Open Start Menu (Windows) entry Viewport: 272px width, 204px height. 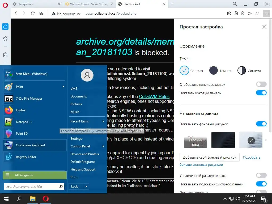click(x=35, y=74)
